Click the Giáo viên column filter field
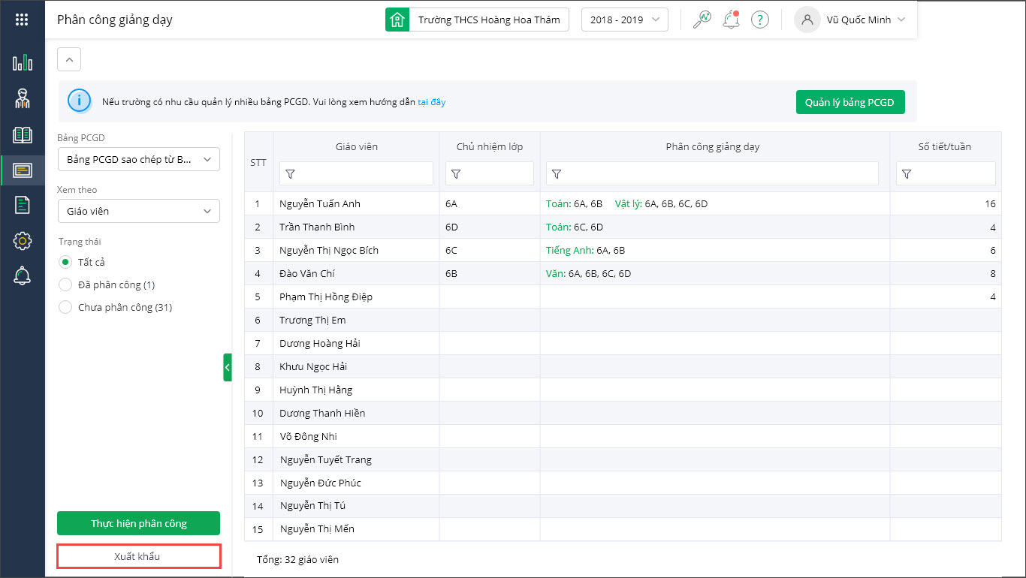 pos(356,173)
